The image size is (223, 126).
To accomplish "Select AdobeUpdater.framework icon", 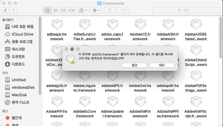I will tap(112, 102).
